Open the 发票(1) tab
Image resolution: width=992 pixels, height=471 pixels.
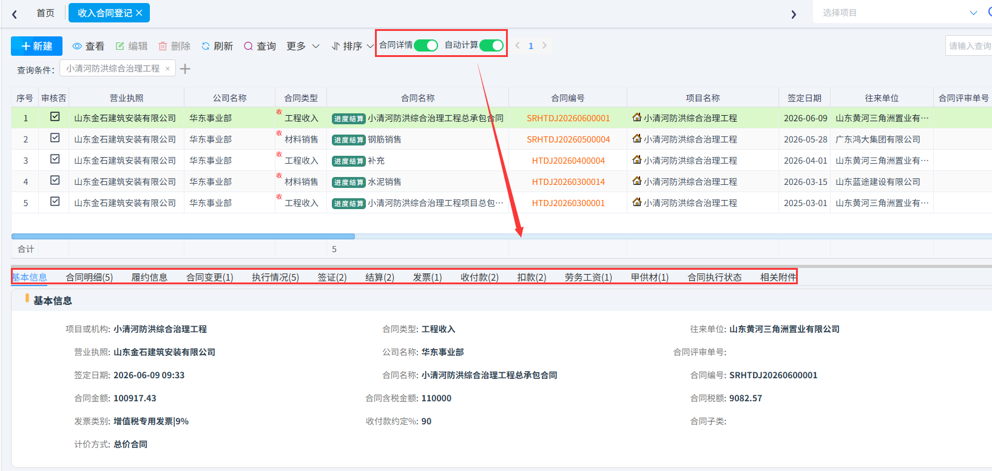point(428,277)
